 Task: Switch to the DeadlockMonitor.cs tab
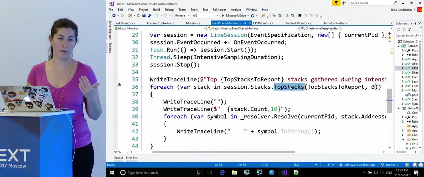click(x=297, y=23)
